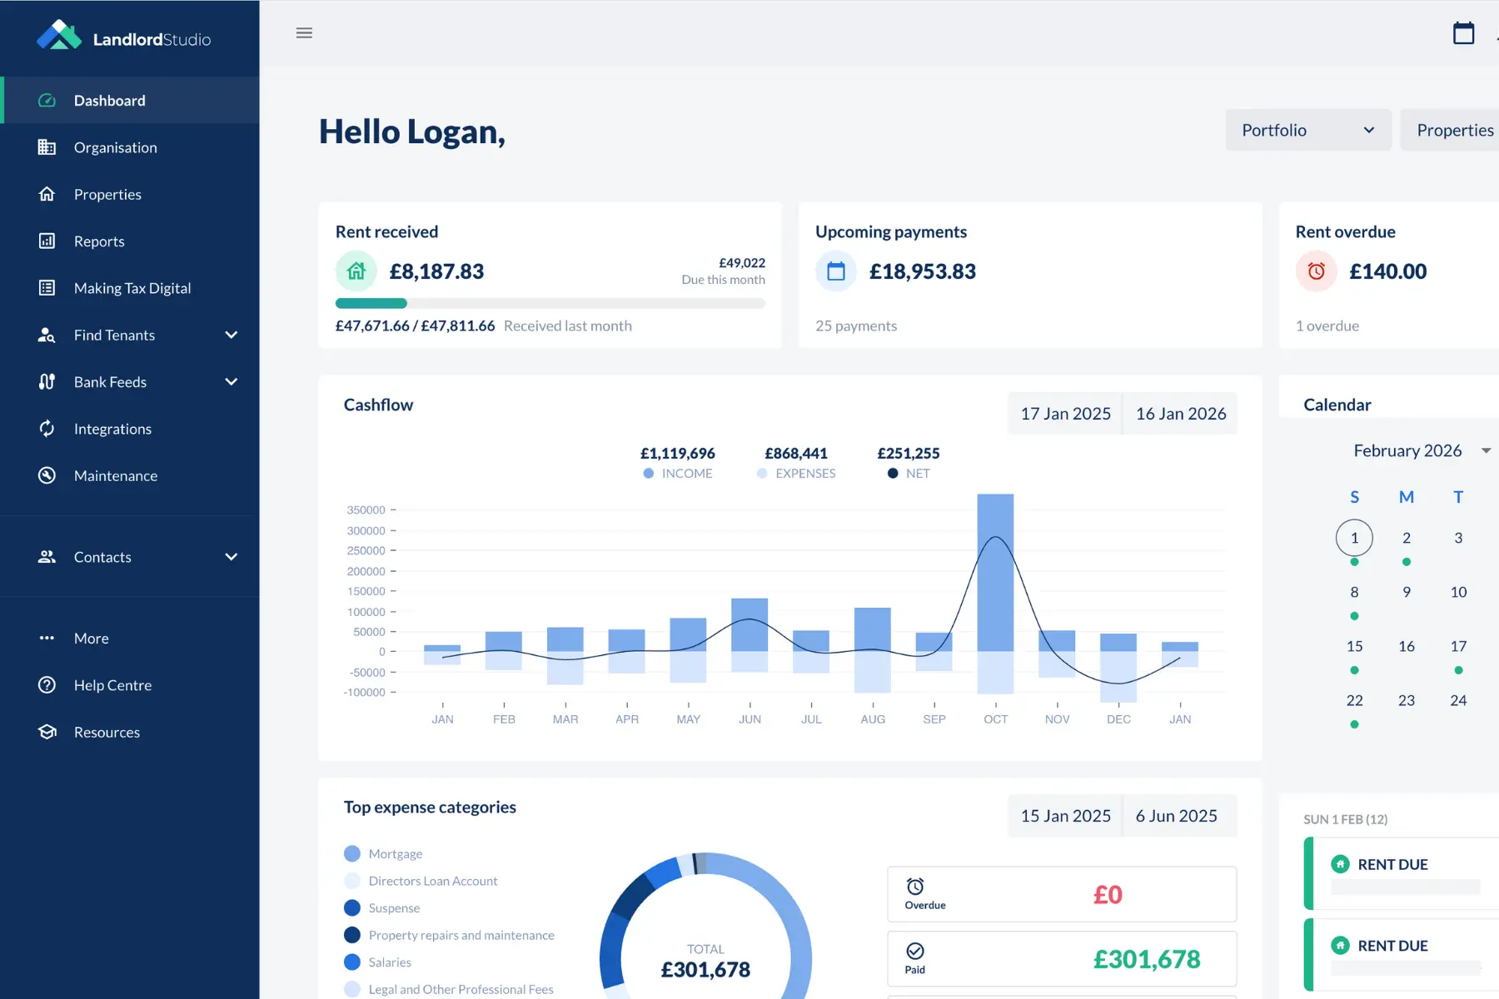Open the Cashflow start date 17 Jan 2025
This screenshot has height=999, width=1499.
point(1065,414)
